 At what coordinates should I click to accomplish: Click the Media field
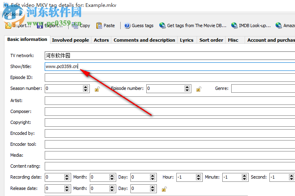point(170,155)
